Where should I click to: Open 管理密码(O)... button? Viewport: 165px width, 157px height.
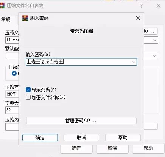click(x=81, y=120)
